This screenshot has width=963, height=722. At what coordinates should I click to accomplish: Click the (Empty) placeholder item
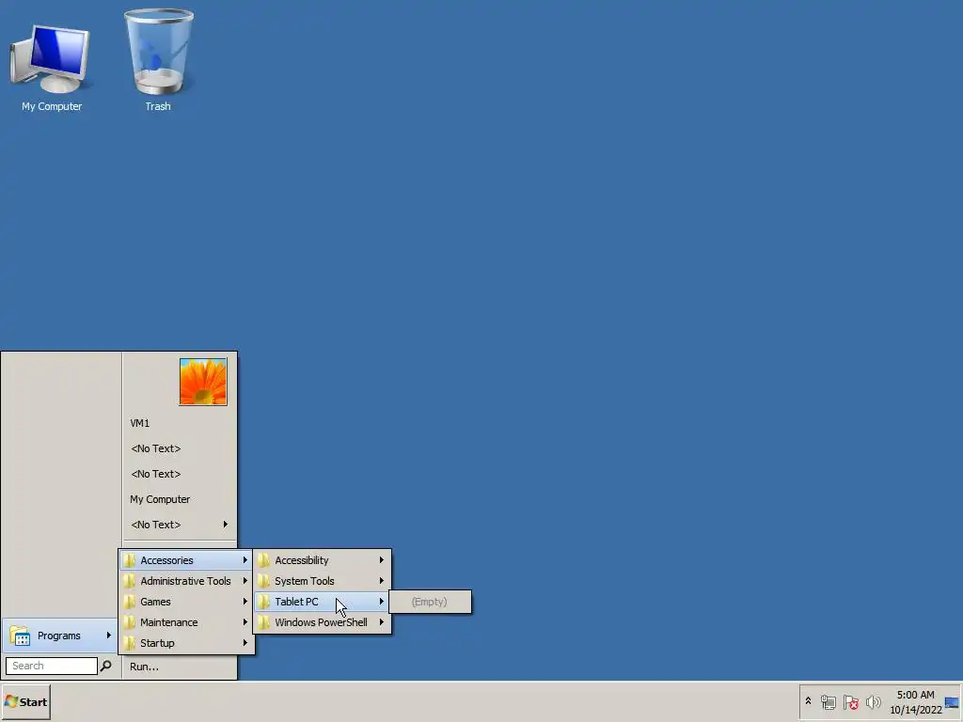430,602
